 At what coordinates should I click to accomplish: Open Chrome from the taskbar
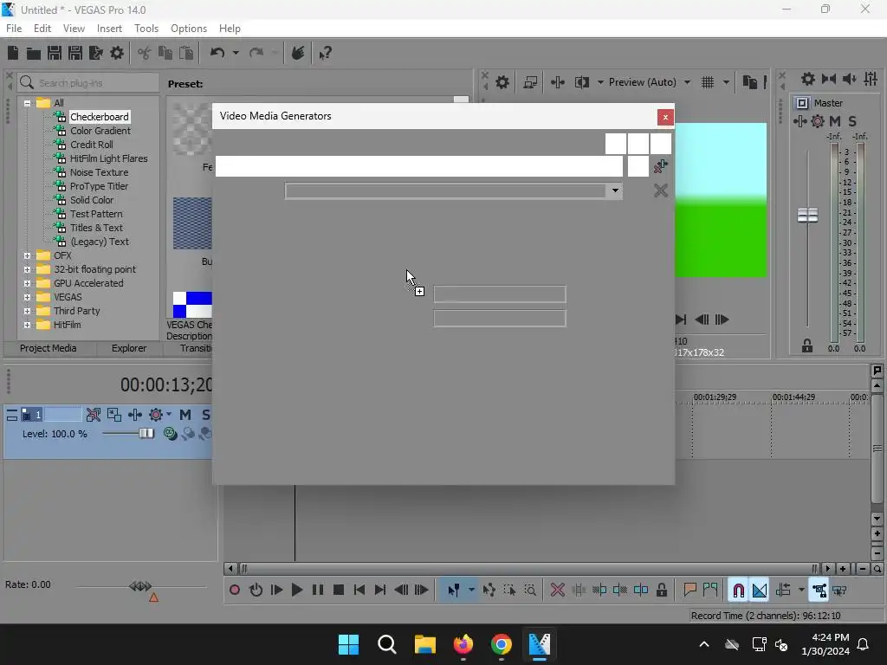502,644
